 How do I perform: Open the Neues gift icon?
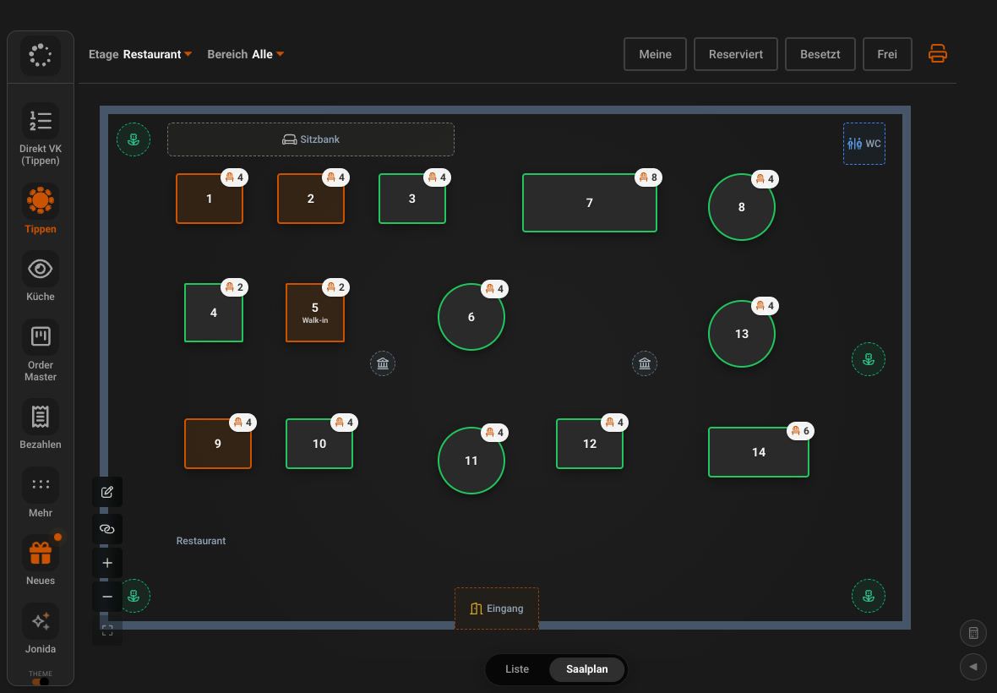(40, 560)
